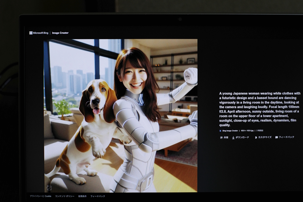Viewport: 303px width, 202px height.
Task: Click the 1024 × 1024 jpg size text
Action: point(247,131)
